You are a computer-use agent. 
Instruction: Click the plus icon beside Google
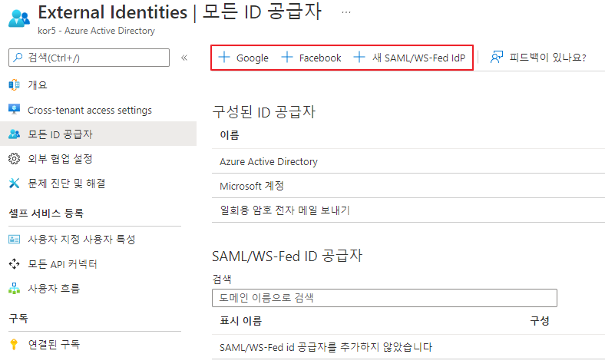[x=224, y=57]
